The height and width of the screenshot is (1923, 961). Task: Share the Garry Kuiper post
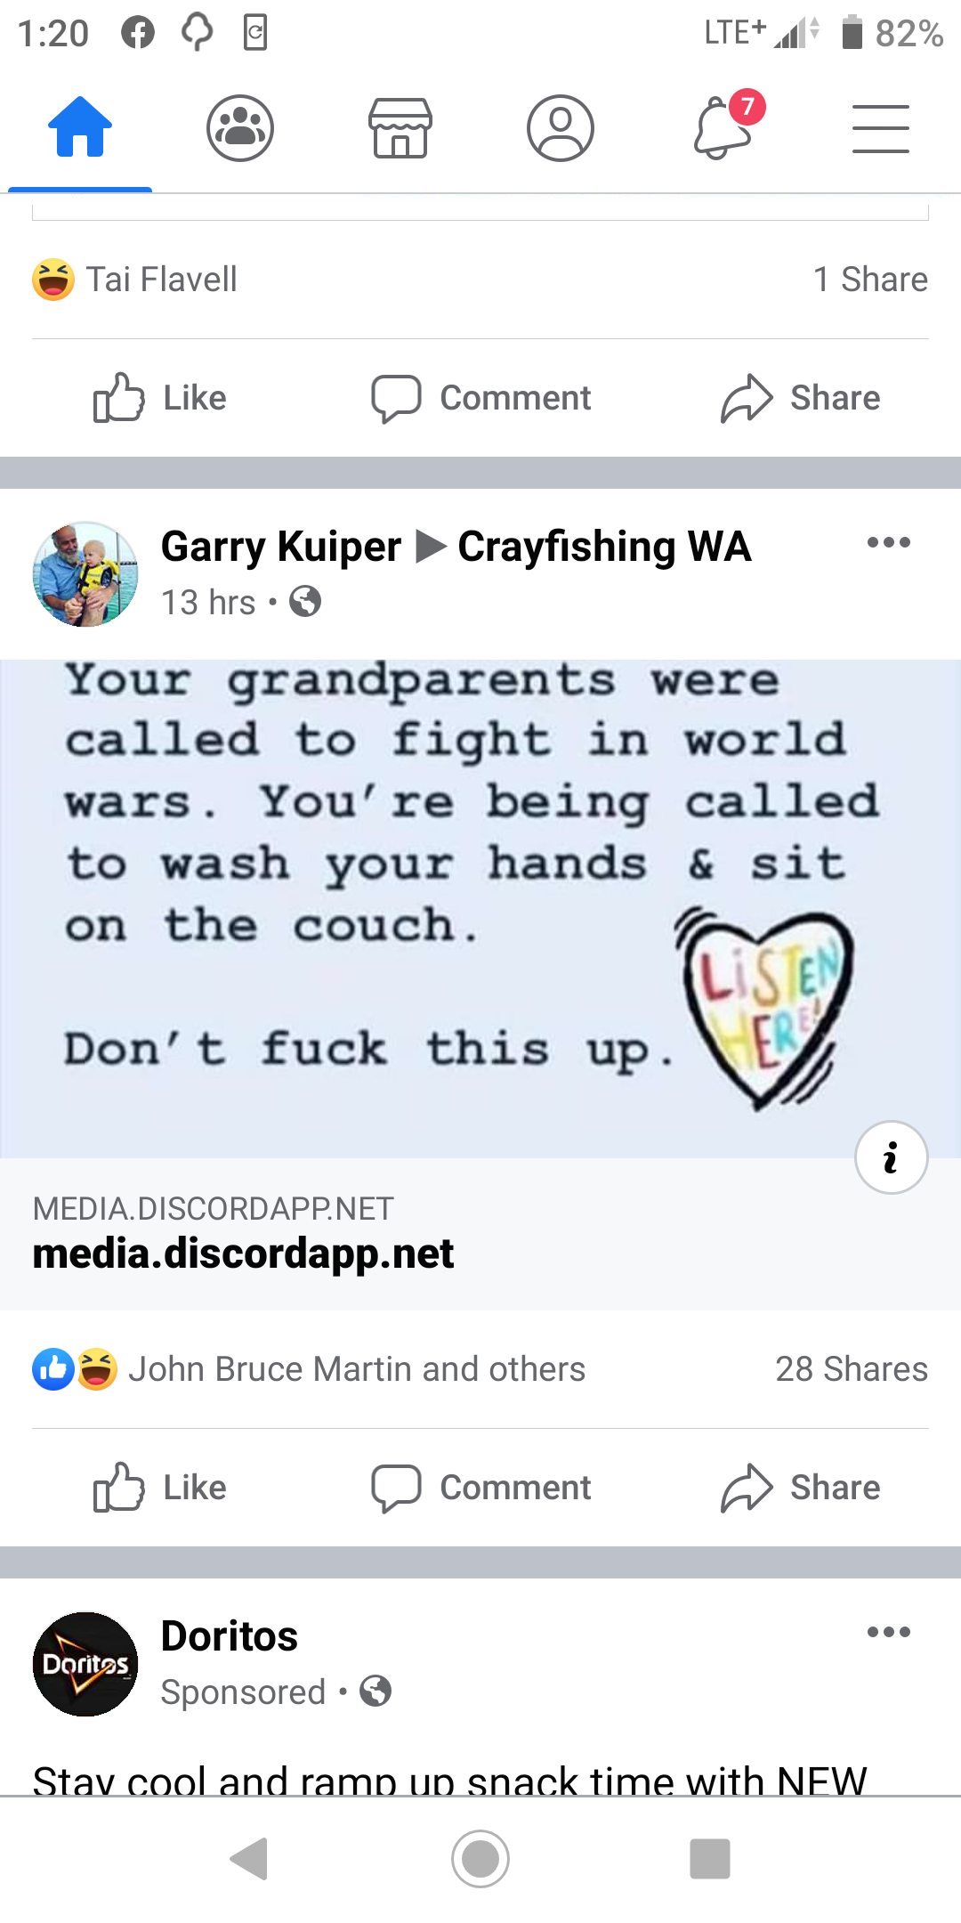coord(801,1487)
